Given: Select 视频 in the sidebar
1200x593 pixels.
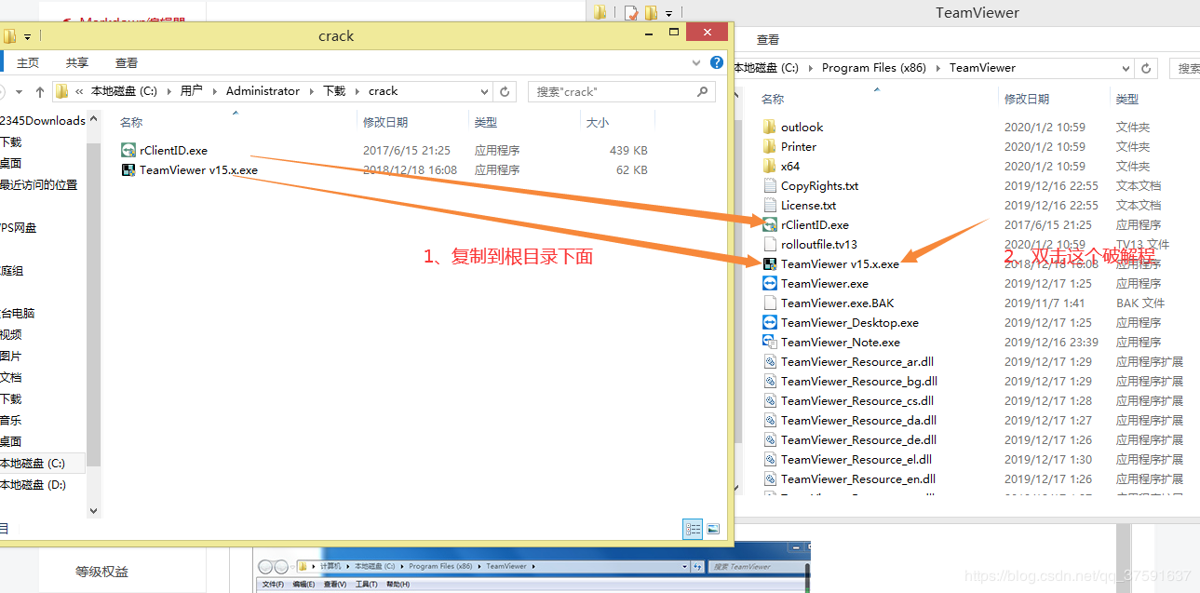Looking at the screenshot, I should [10, 334].
